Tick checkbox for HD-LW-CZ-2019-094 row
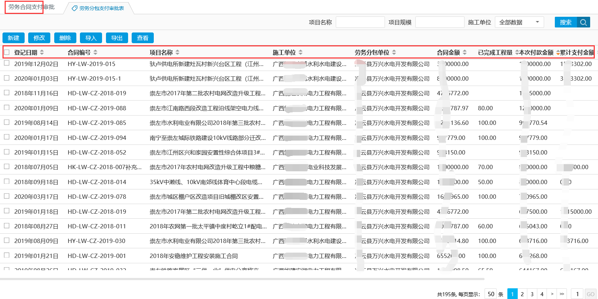 [x=7, y=137]
